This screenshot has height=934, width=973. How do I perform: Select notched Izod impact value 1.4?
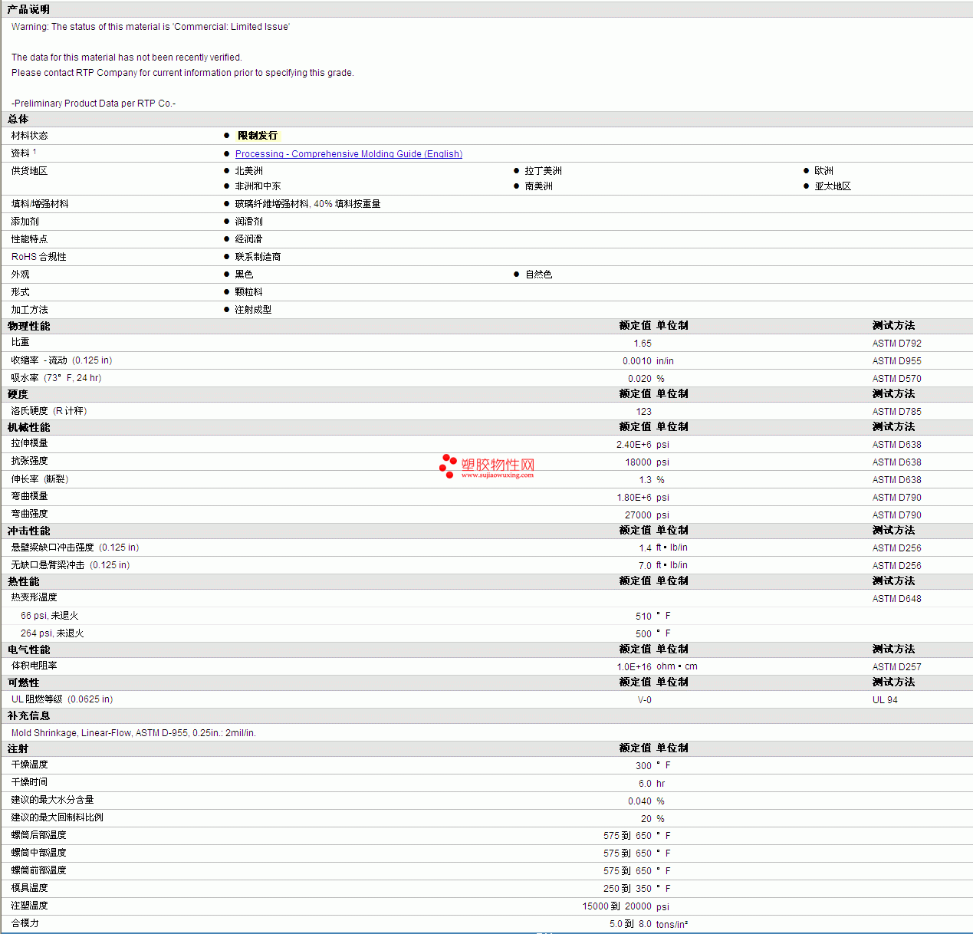click(x=646, y=548)
